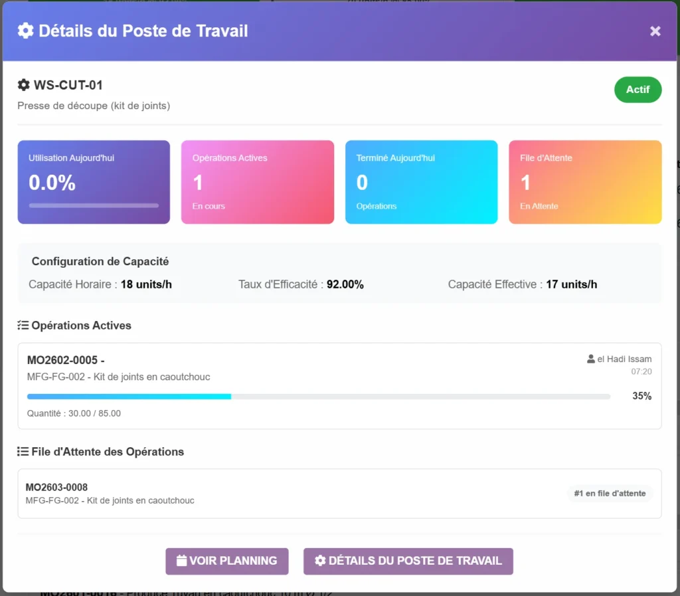This screenshot has height=596, width=680.
Task: Click the gear icon in modal header
Action: pyautogui.click(x=25, y=31)
